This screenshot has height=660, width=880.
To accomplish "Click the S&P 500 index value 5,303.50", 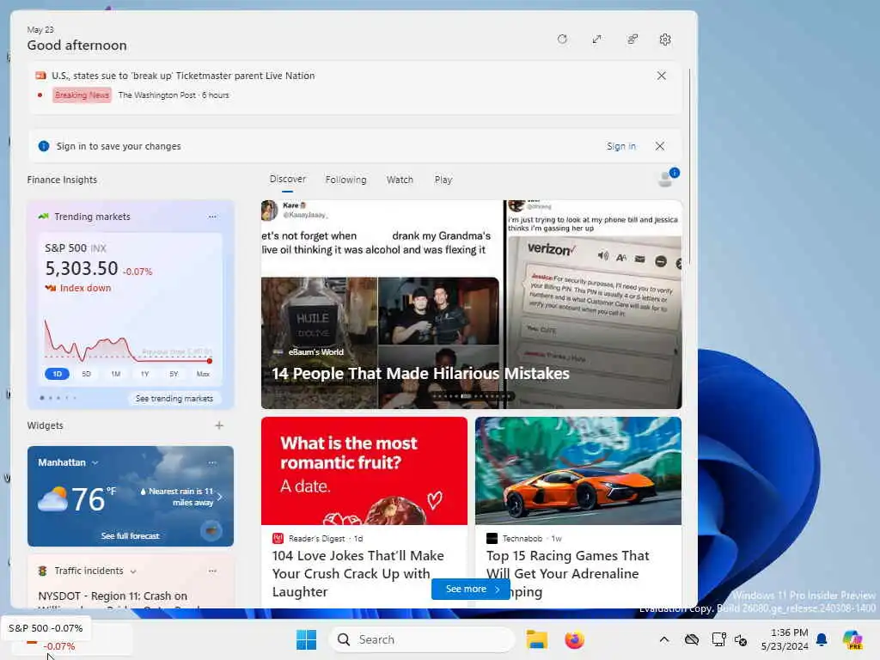I will click(x=82, y=269).
